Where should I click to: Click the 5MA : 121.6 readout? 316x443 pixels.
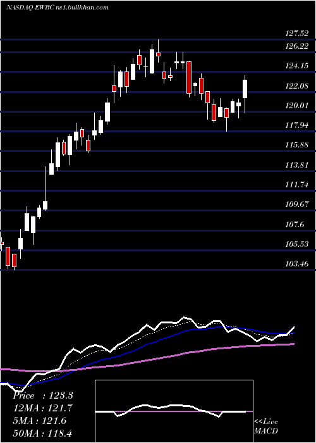[39, 421]
